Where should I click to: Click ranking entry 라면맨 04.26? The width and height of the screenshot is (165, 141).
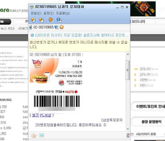(x=145, y=80)
